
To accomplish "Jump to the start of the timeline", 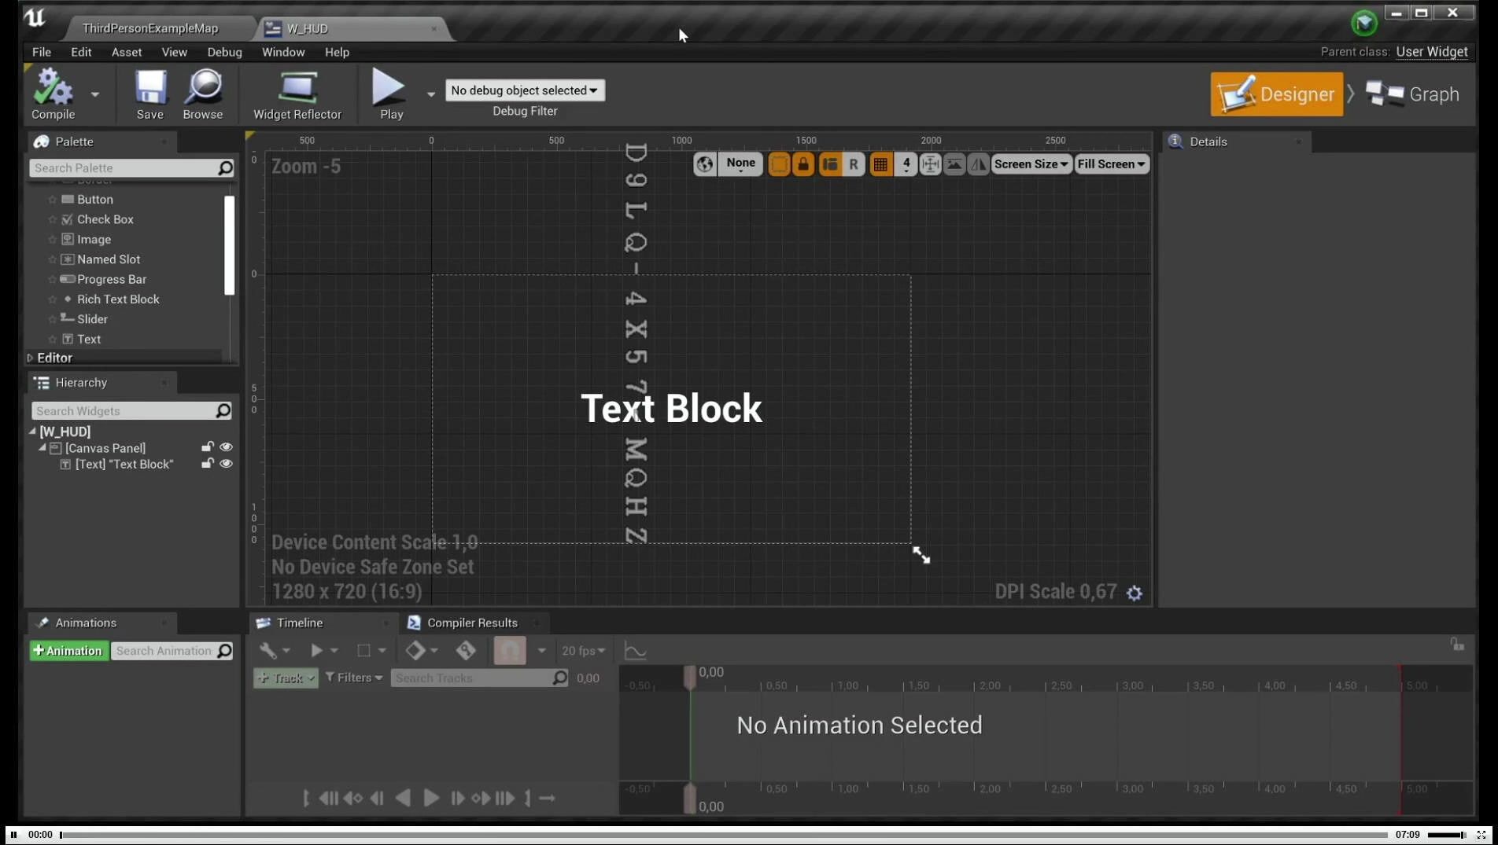I will tap(306, 799).
